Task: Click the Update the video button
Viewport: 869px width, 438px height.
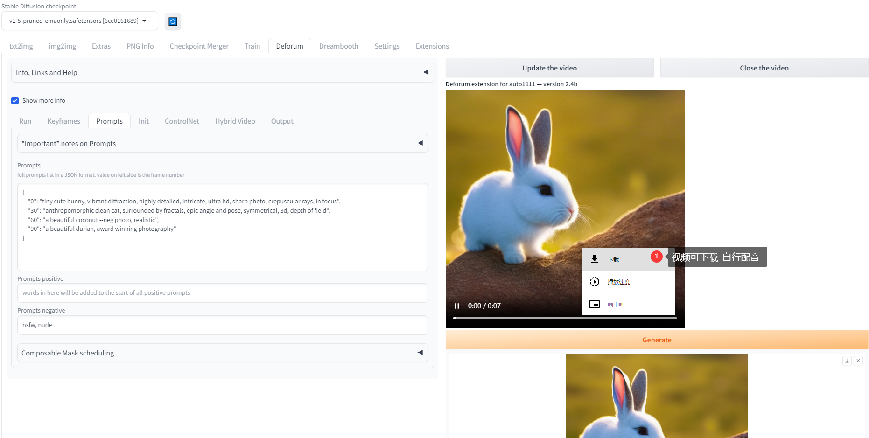Action: tap(550, 68)
